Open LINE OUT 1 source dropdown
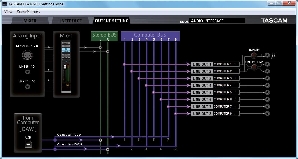Viewport: 298px width, 159px height. coord(225,64)
